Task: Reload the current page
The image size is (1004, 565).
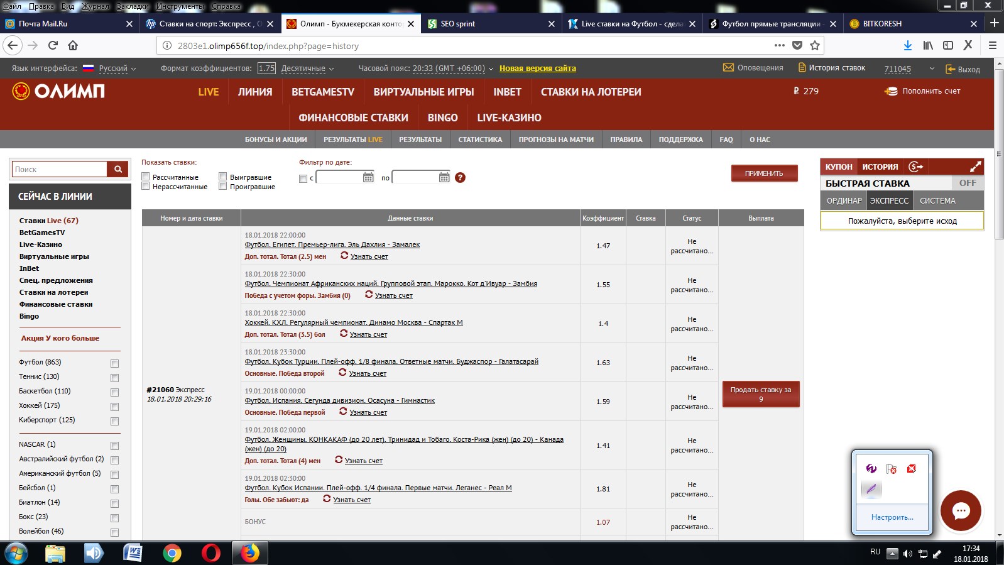Action: coord(53,45)
